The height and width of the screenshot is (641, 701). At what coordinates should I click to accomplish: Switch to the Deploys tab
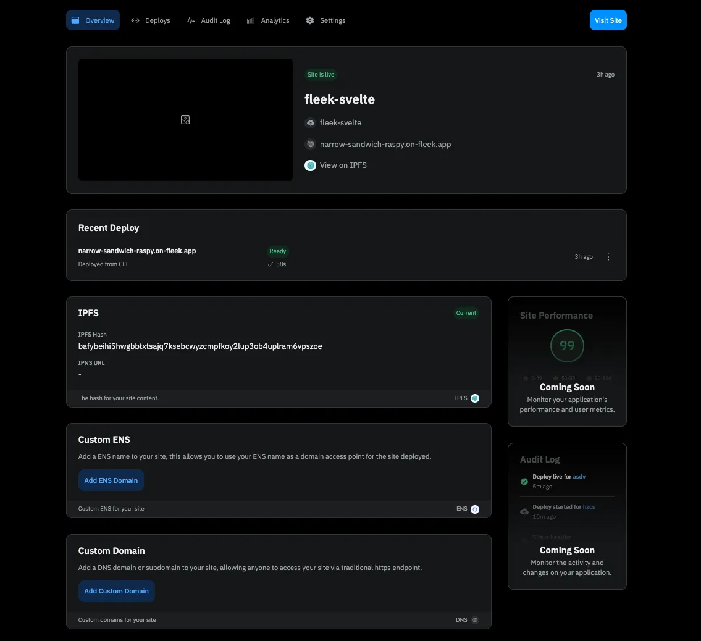click(151, 20)
